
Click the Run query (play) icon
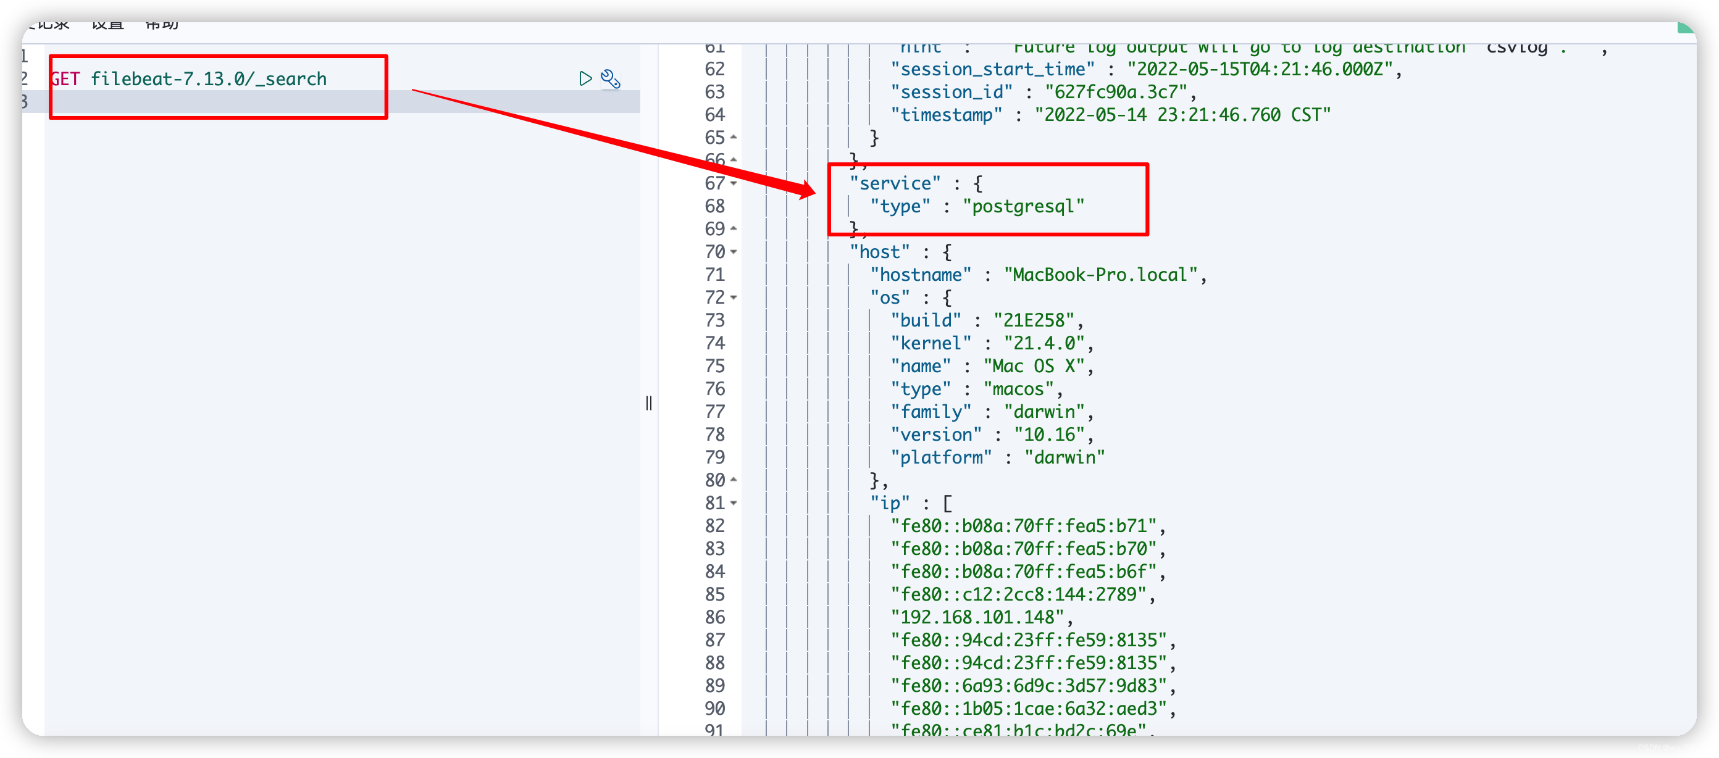tap(585, 78)
